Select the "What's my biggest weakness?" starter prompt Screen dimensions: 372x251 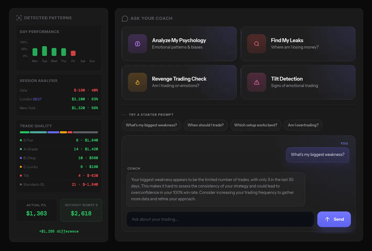pyautogui.click(x=151, y=125)
